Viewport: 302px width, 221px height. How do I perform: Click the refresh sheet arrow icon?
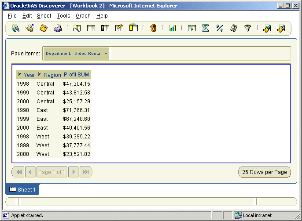pos(153,28)
